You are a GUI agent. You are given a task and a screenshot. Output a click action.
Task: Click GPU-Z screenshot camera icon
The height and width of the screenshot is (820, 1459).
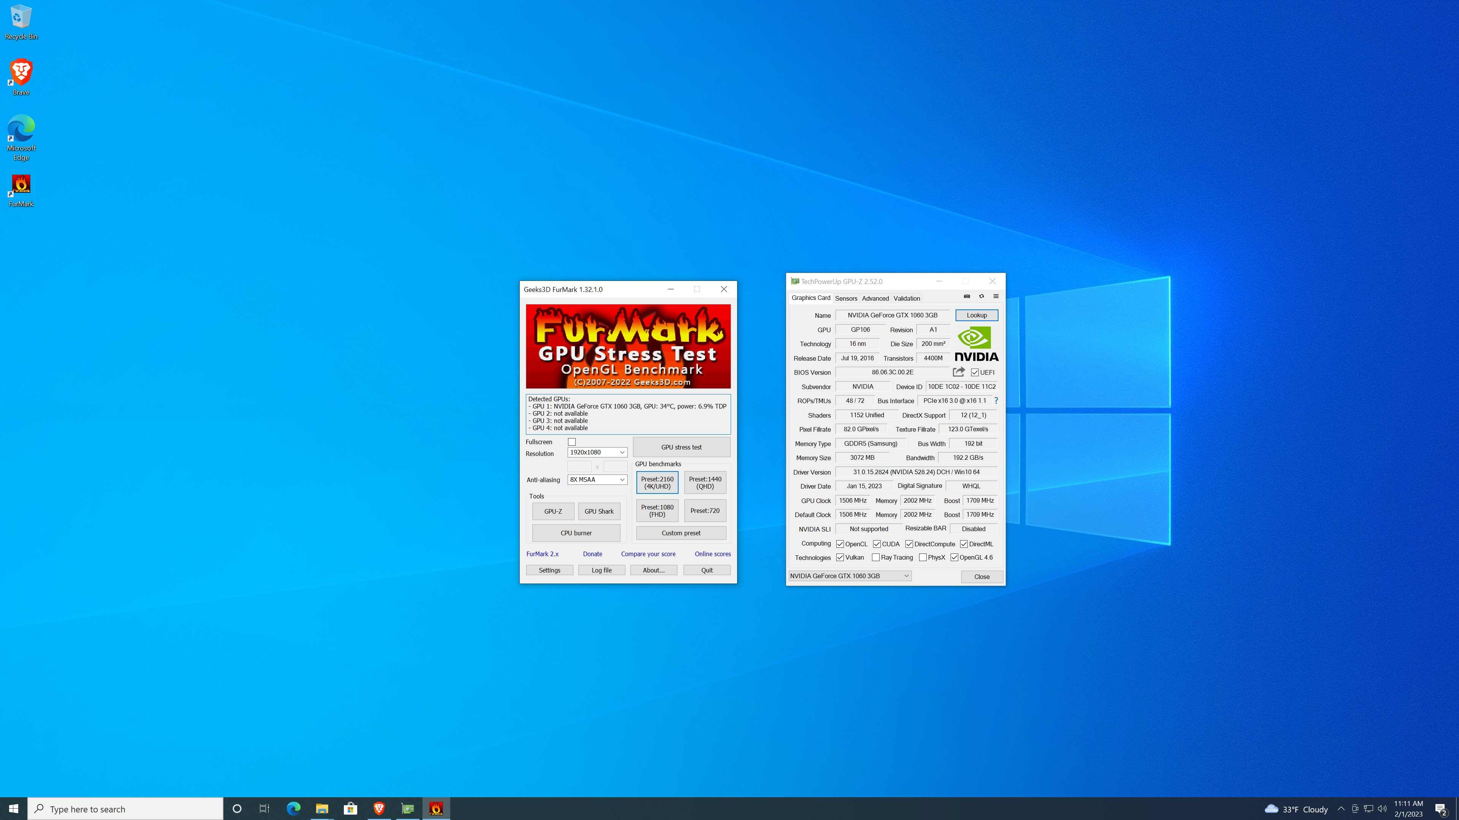967,296
